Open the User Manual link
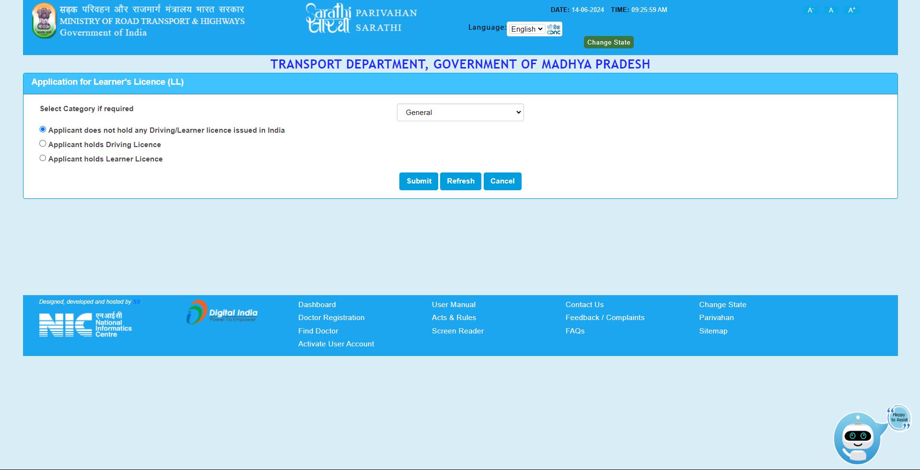 click(454, 305)
